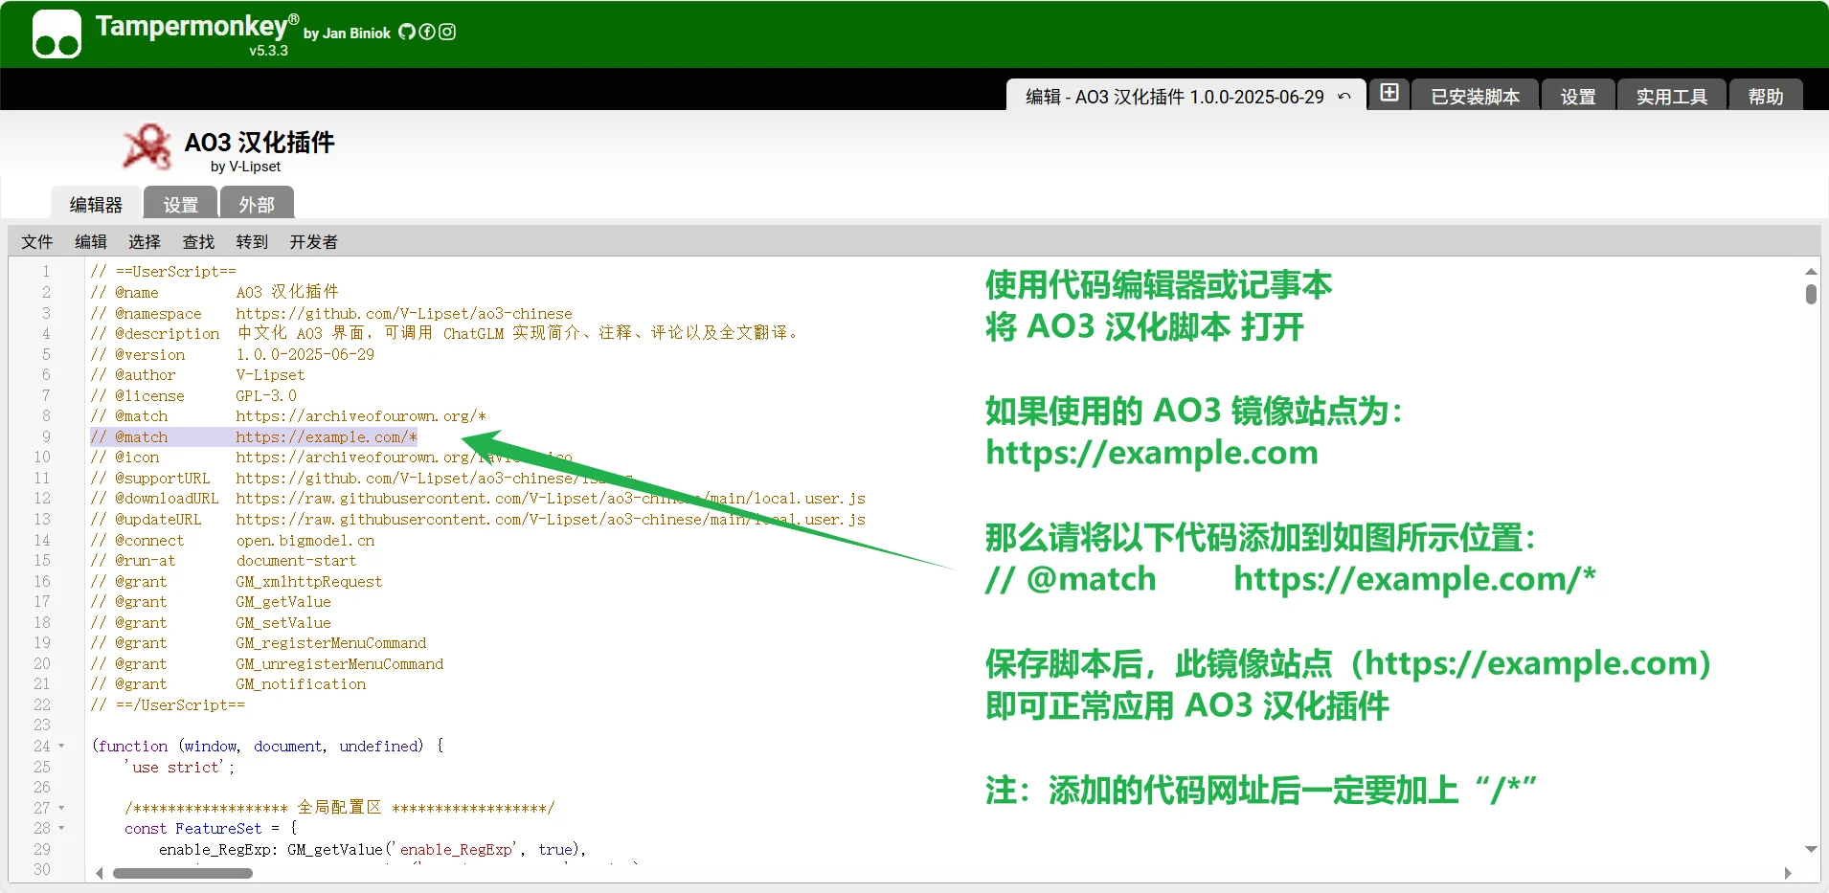Click the revert arrow inside the edit tab
This screenshot has height=893, width=1829.
1344,96
